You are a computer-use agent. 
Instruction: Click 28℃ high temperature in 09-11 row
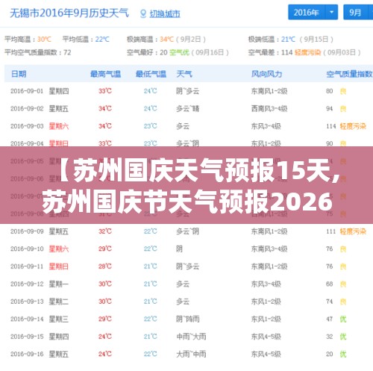click(105, 266)
